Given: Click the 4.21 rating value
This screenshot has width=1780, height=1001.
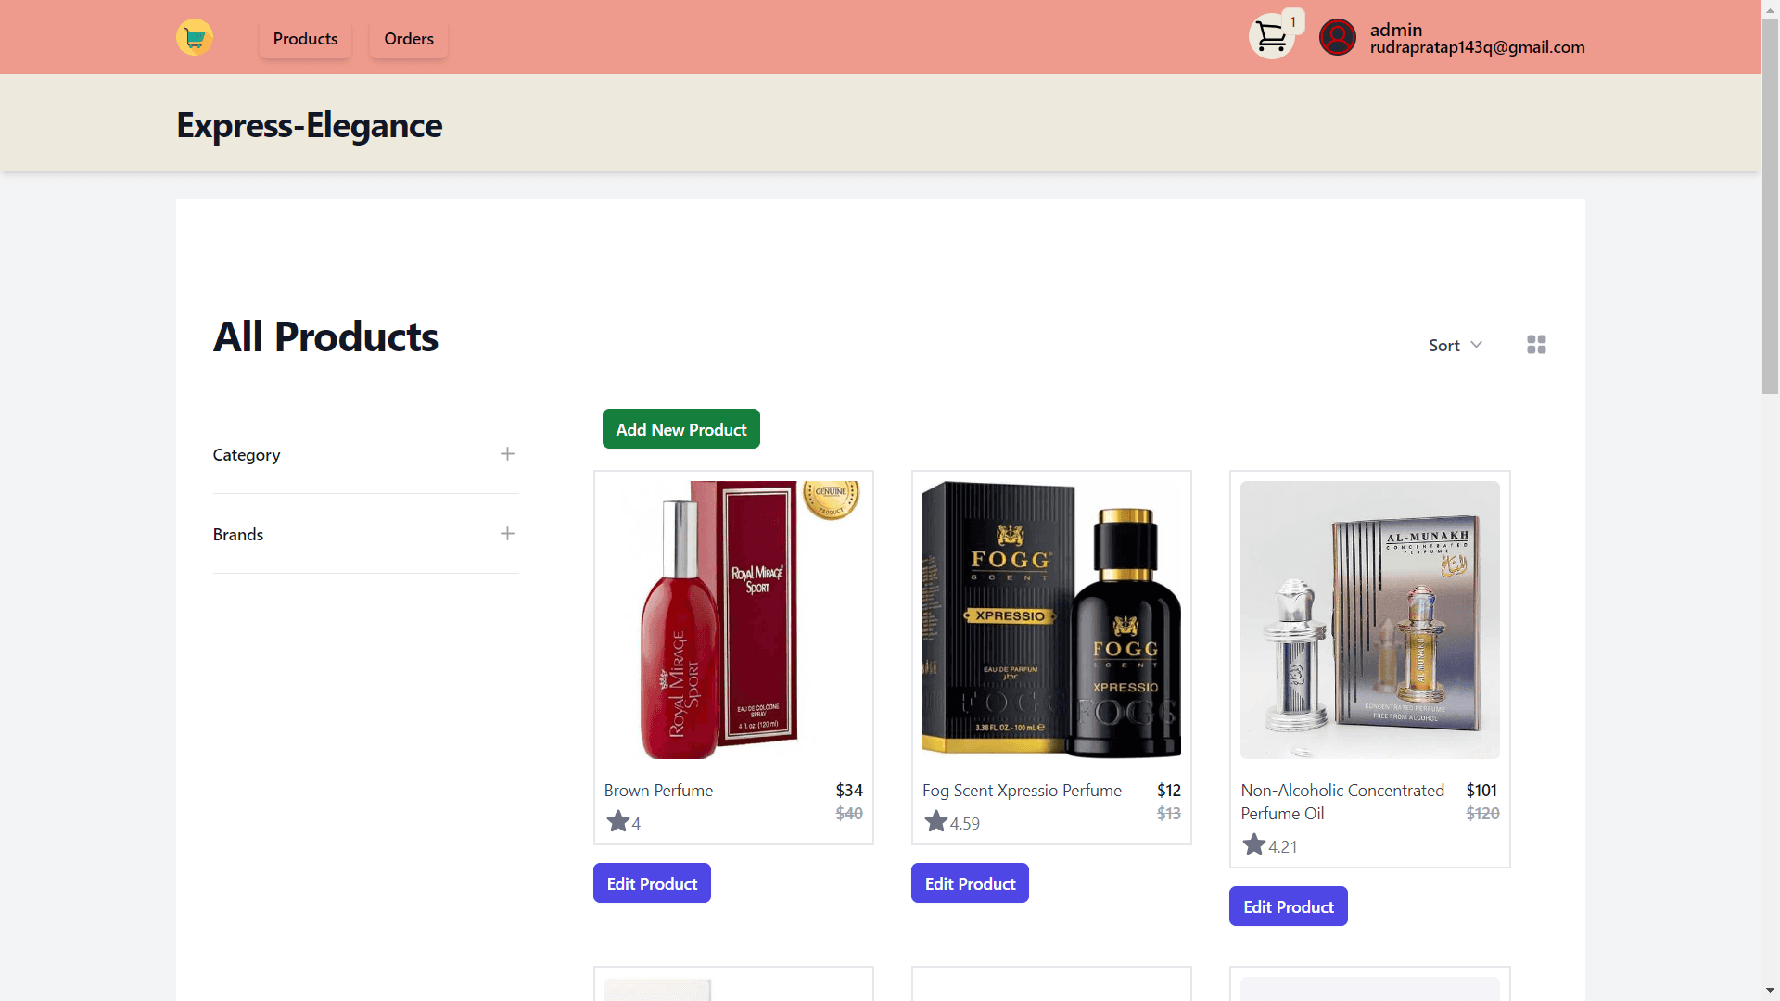Looking at the screenshot, I should [x=1283, y=847].
